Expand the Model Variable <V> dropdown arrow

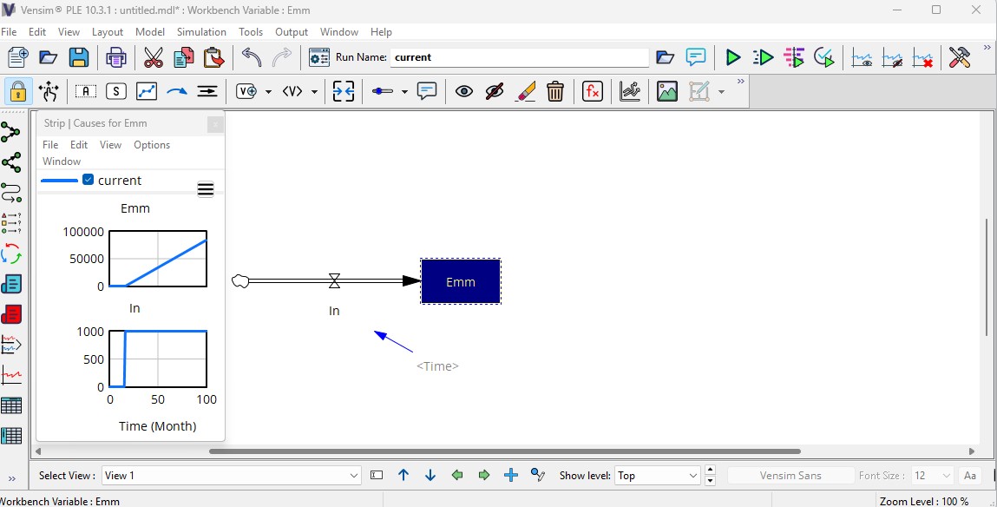(x=314, y=92)
